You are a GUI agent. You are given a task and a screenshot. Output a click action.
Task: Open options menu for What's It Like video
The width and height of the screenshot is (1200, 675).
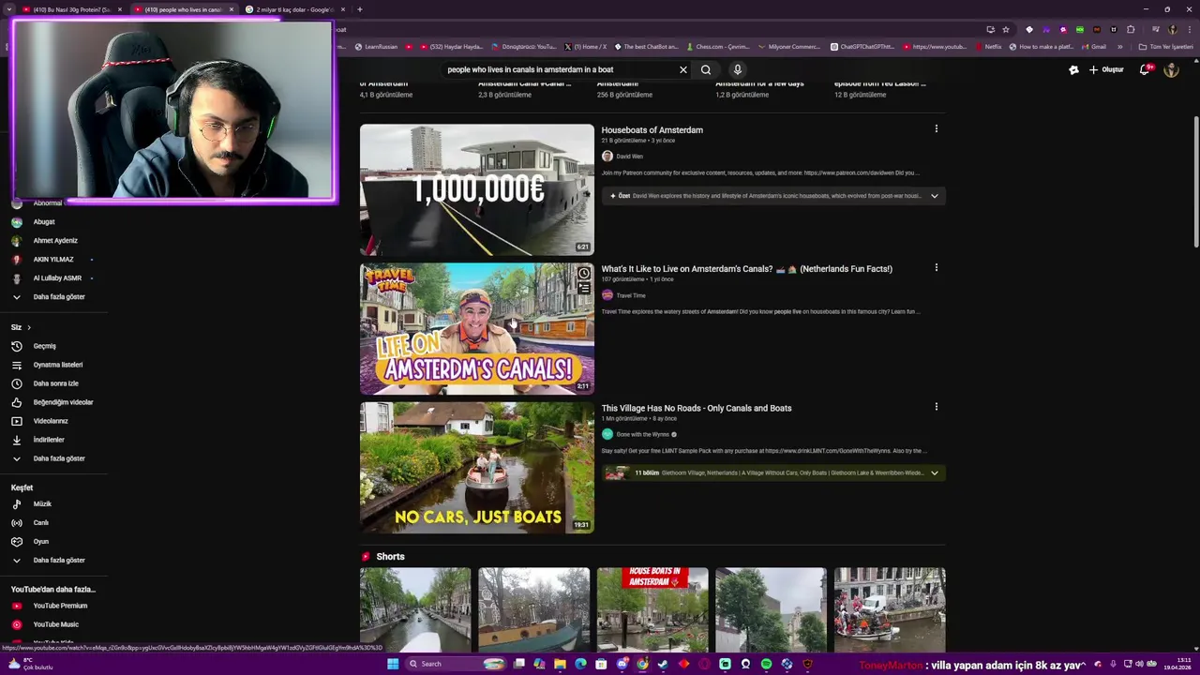[936, 267]
